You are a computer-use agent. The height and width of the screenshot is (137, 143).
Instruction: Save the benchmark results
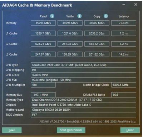tap(12, 130)
